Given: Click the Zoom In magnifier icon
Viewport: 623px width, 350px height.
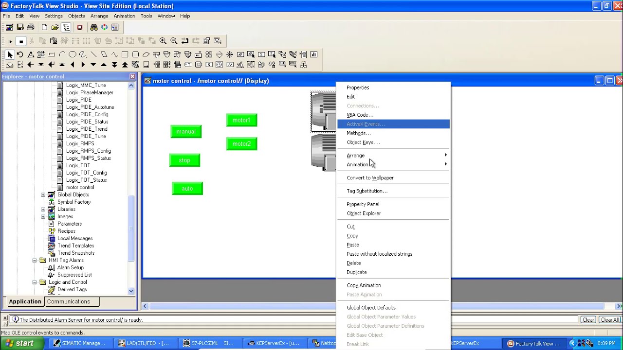Looking at the screenshot, I should (163, 41).
